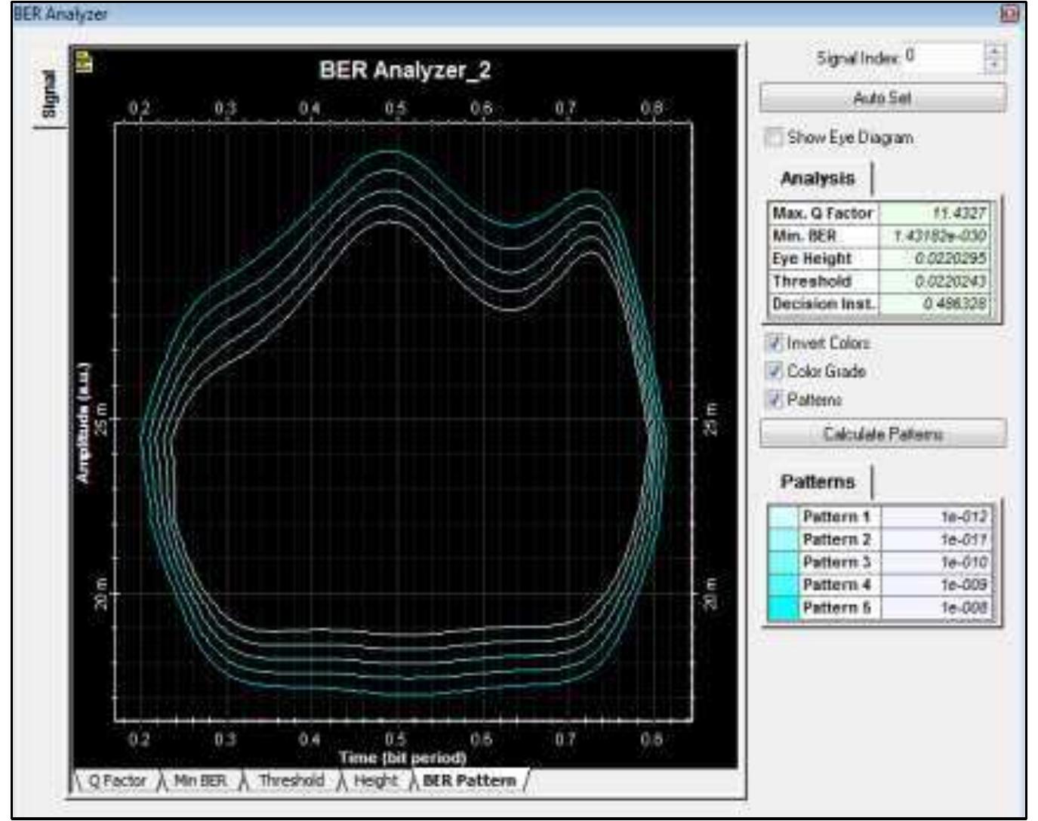
Task: Click the Max. Q Factor value 11.4327
Action: 935,214
